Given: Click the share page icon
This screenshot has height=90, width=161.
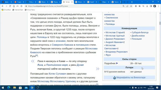Looking at the screenshot, I should point(127,6).
